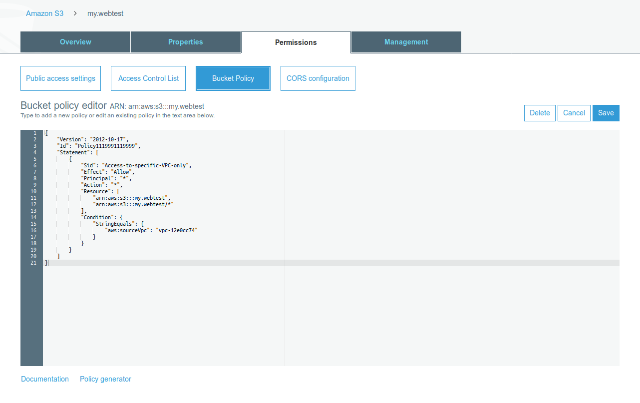
Task: Open the Overview tab
Action: 75,42
